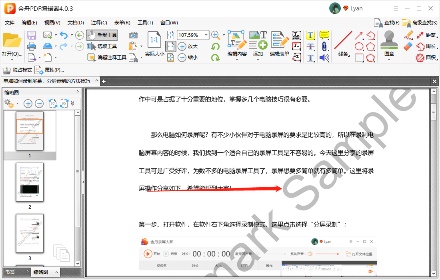Open Properties (属性) button
This screenshot has width=440, height=280.
[49, 70]
